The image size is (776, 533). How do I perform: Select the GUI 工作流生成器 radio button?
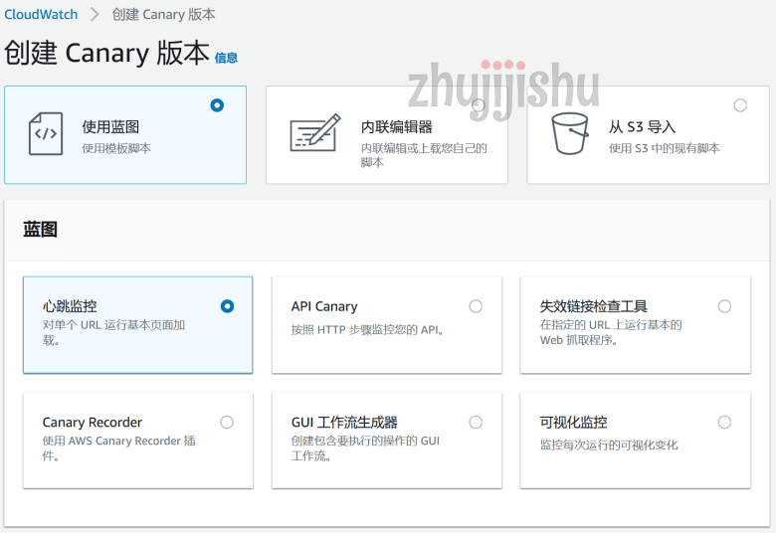click(x=476, y=423)
